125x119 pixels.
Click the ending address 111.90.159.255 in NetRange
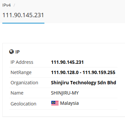coord(99,72)
